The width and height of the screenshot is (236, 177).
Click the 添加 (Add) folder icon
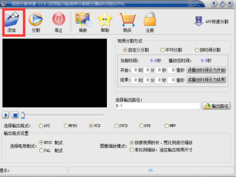tap(12, 19)
